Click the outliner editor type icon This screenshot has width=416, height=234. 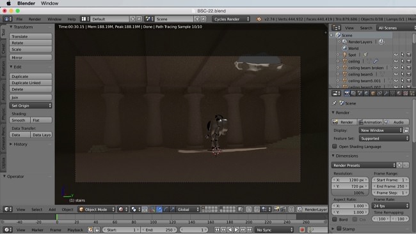coord(336,28)
